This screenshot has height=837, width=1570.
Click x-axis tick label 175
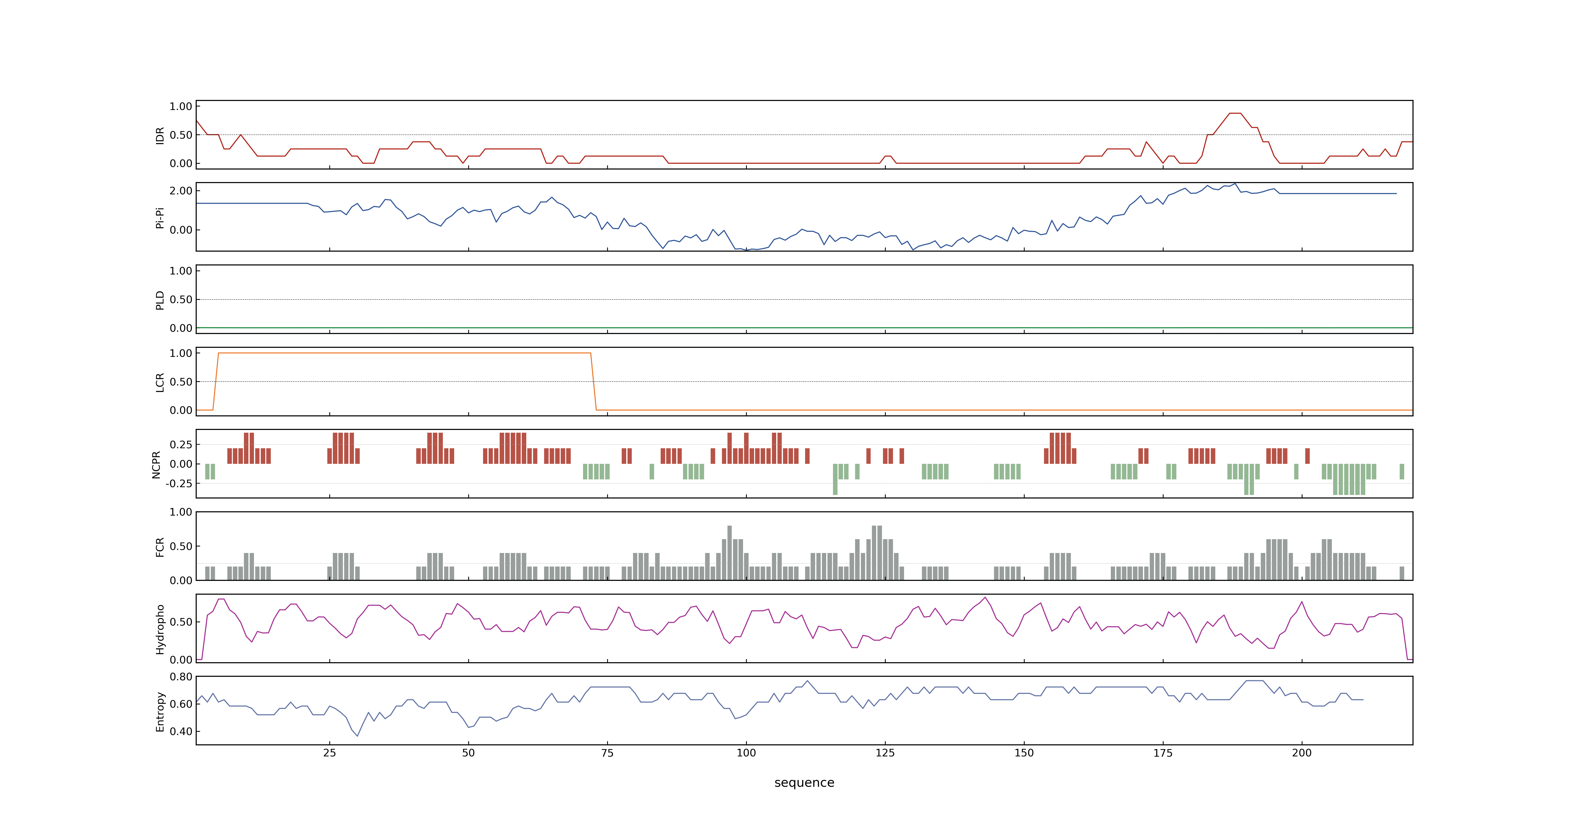pos(1163,753)
